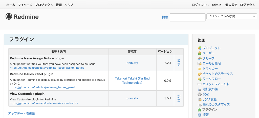The width and height of the screenshot is (259, 118).
Task: Open 表示のカスタマイズ link in sidebar
Action: [216, 104]
